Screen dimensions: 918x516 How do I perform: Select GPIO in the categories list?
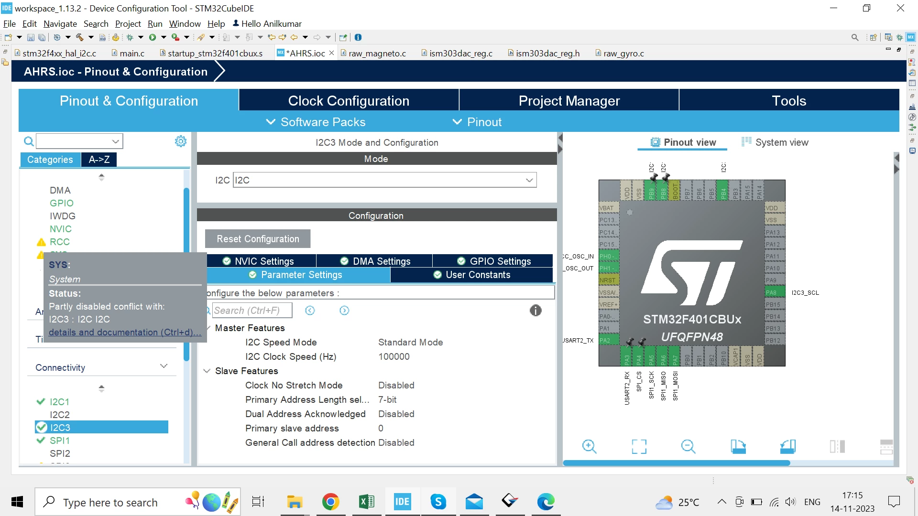coord(62,203)
